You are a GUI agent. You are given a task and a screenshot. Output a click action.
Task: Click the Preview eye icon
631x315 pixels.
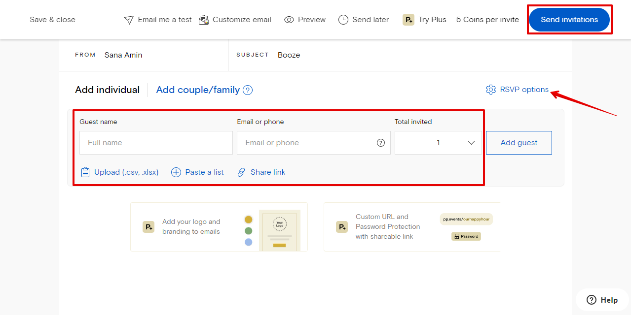click(289, 20)
